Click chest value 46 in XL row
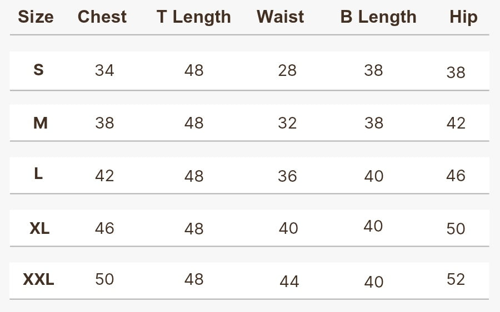Screen dimensions: 500x312 pos(104,228)
